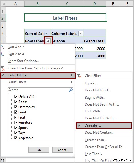Image resolution: width=134 pixels, height=163 pixels.
Task: Click the select-all triangle at sheet corner
Action: pyautogui.click(x=3, y=4)
